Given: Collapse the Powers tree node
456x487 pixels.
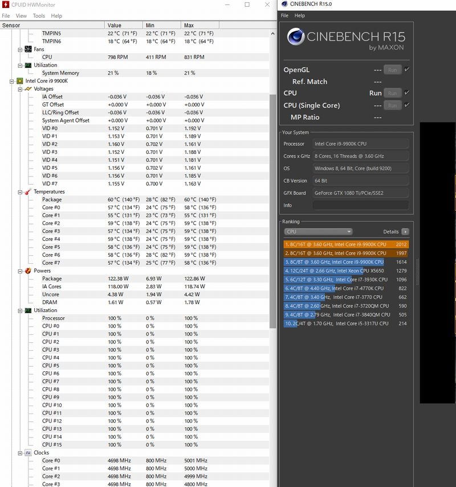Looking at the screenshot, I should 20,271.
